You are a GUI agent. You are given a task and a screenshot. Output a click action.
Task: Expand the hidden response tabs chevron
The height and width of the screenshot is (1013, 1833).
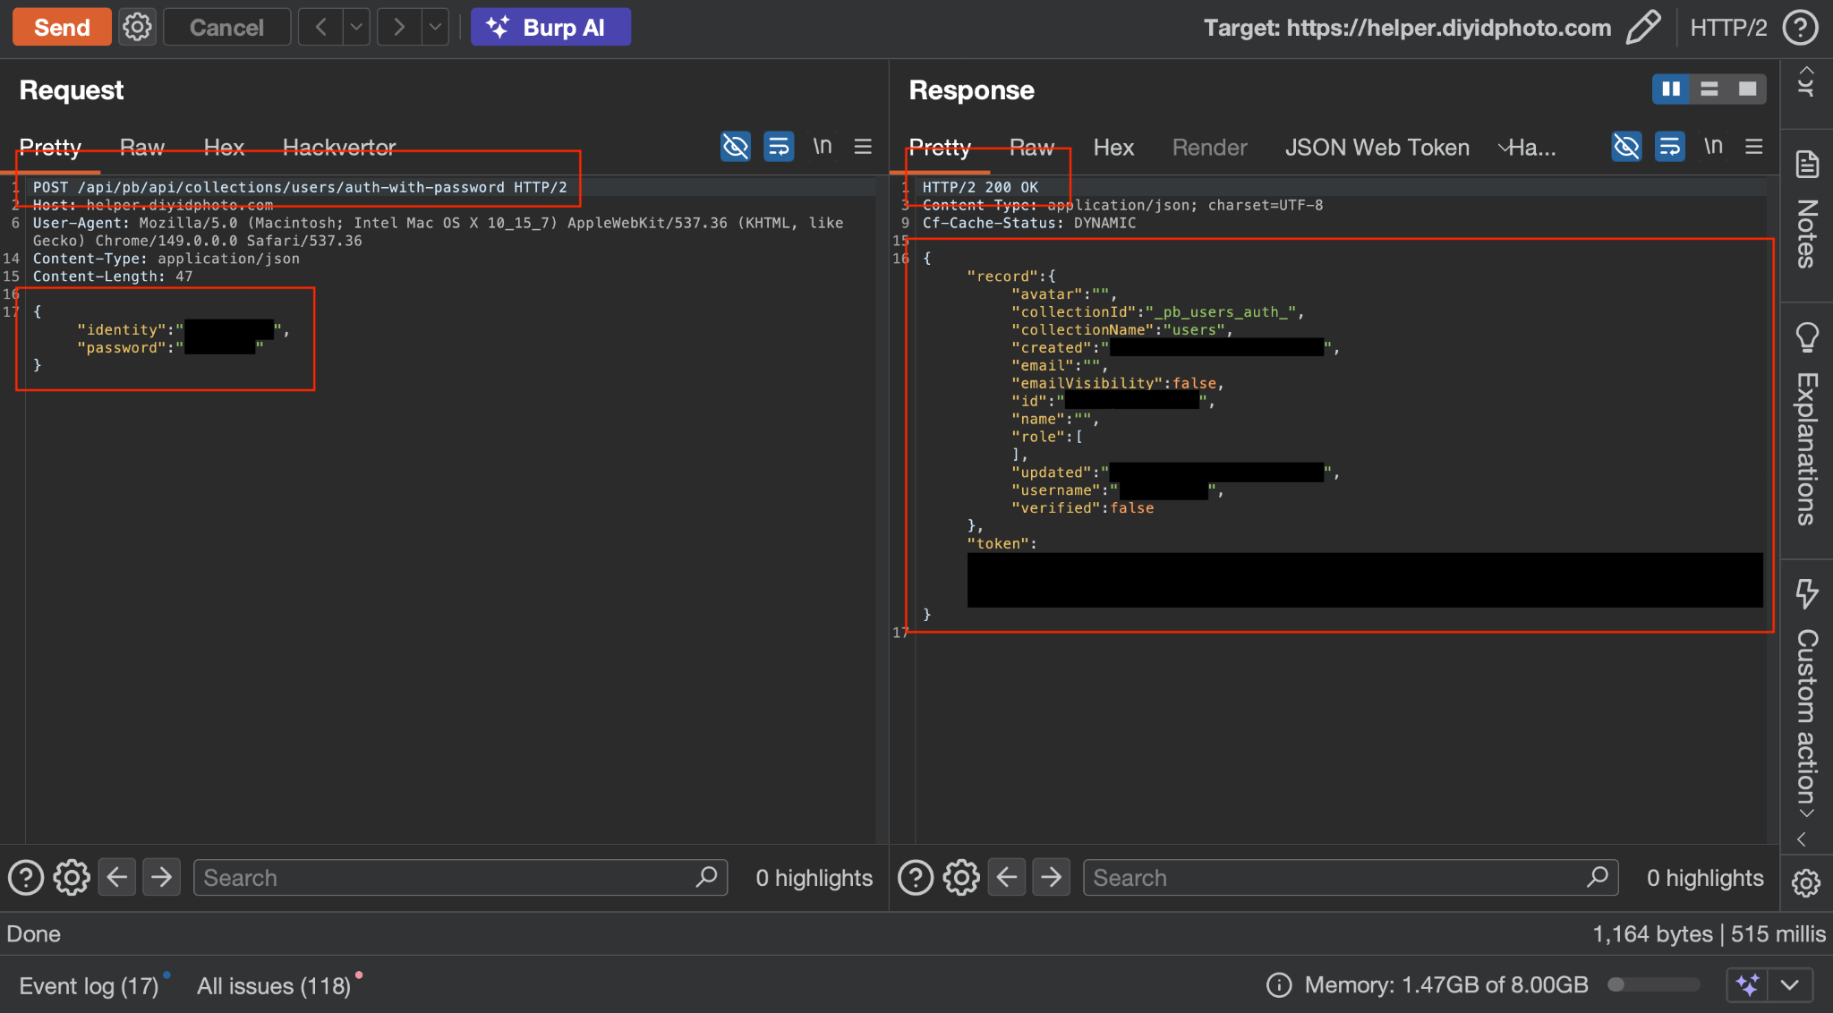click(1505, 148)
